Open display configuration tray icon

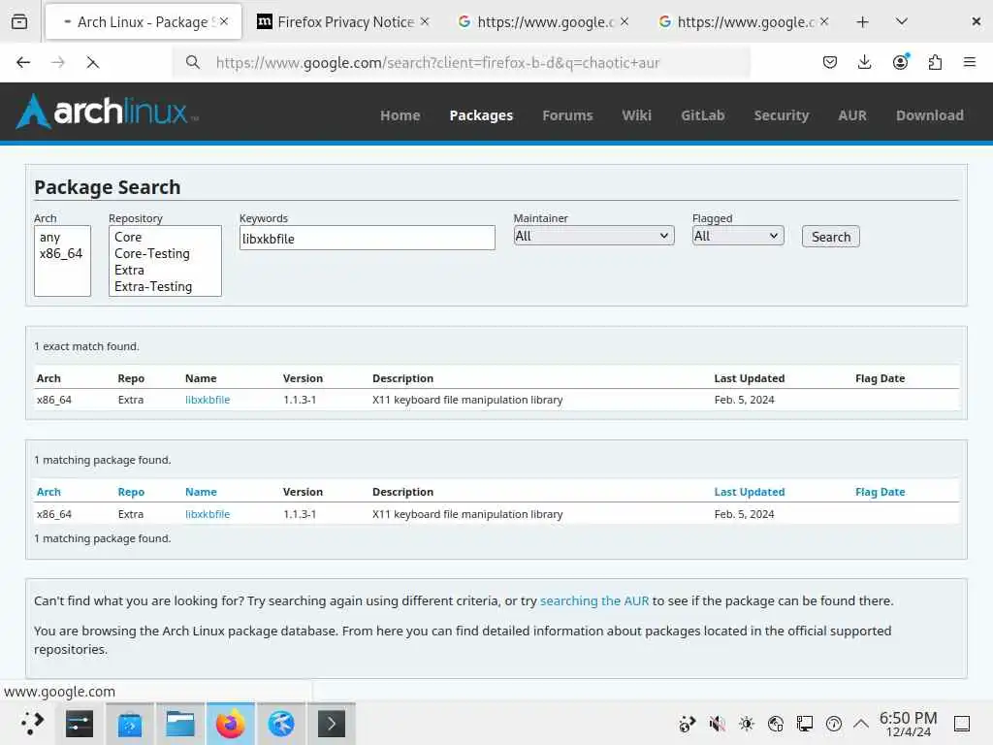(804, 724)
